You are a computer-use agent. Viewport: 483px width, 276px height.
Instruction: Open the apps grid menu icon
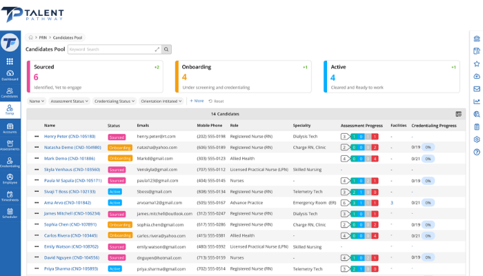(10, 61)
